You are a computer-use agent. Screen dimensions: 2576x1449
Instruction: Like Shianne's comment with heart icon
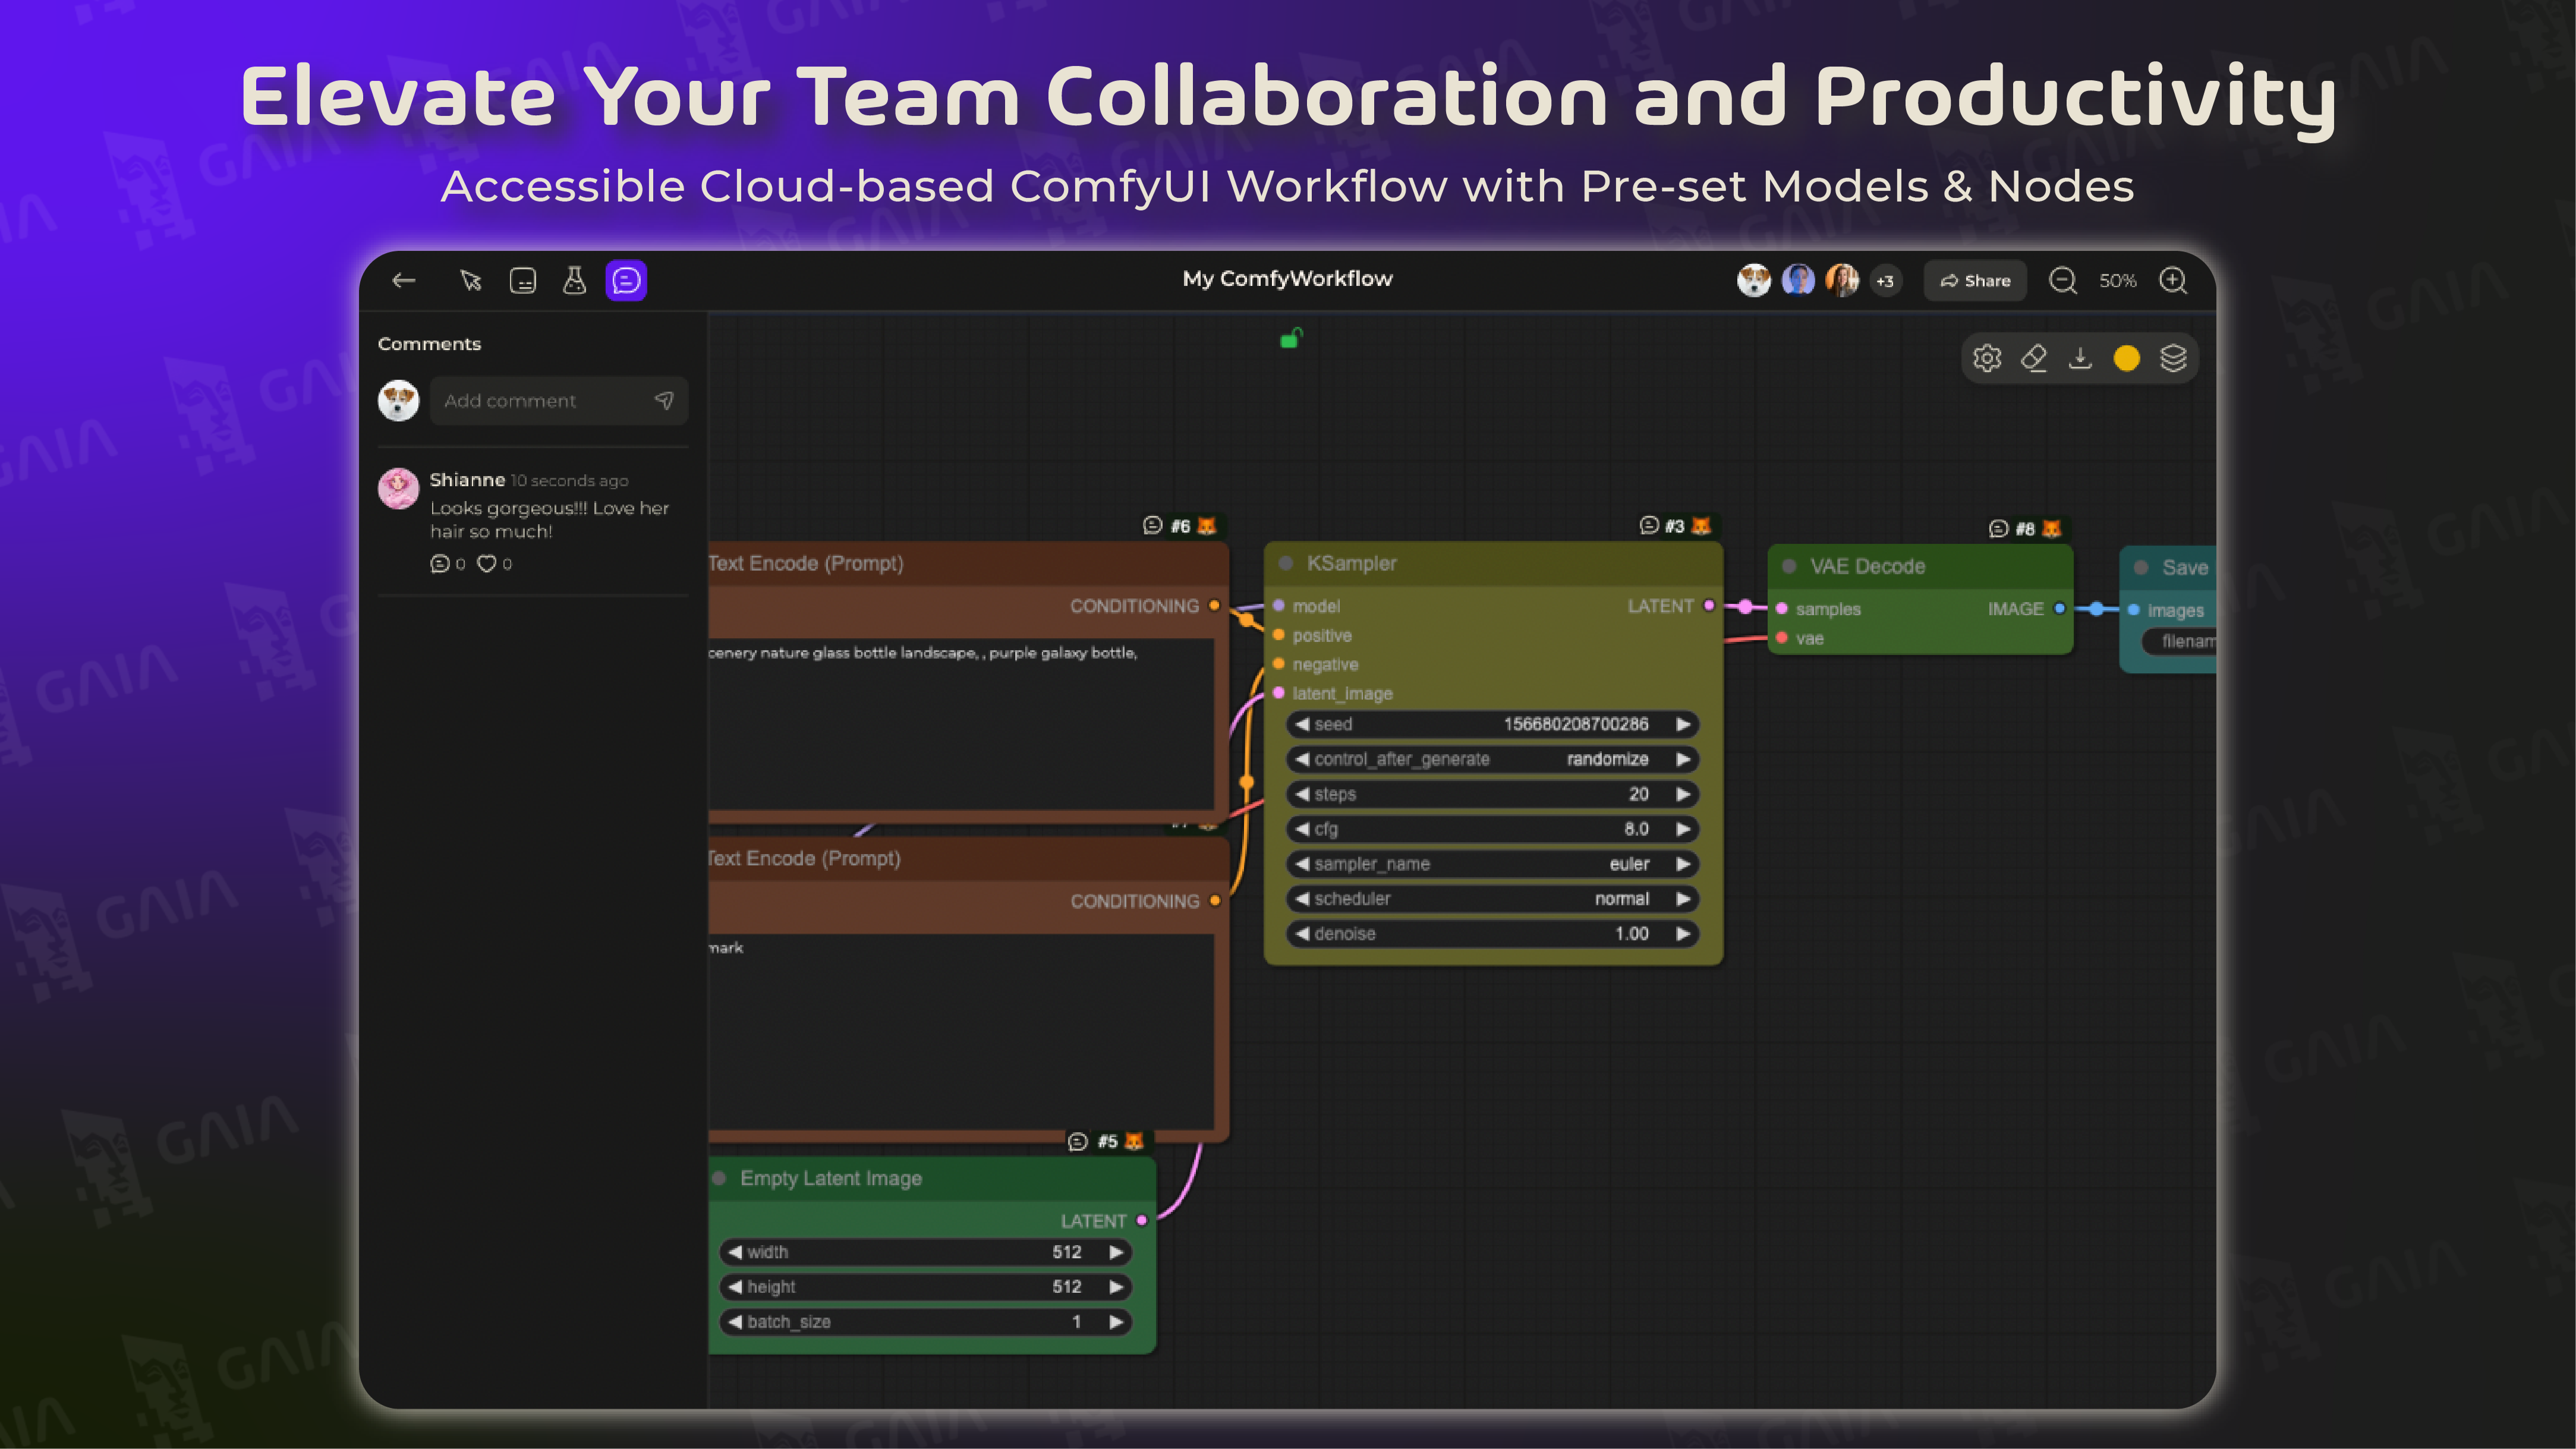click(x=487, y=564)
